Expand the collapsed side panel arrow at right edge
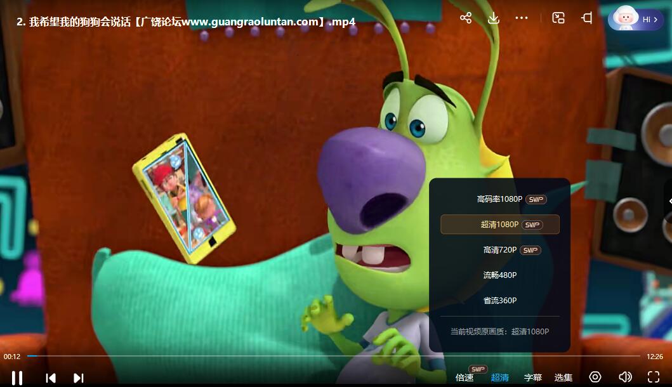The width and height of the screenshot is (672, 387). pos(669,201)
